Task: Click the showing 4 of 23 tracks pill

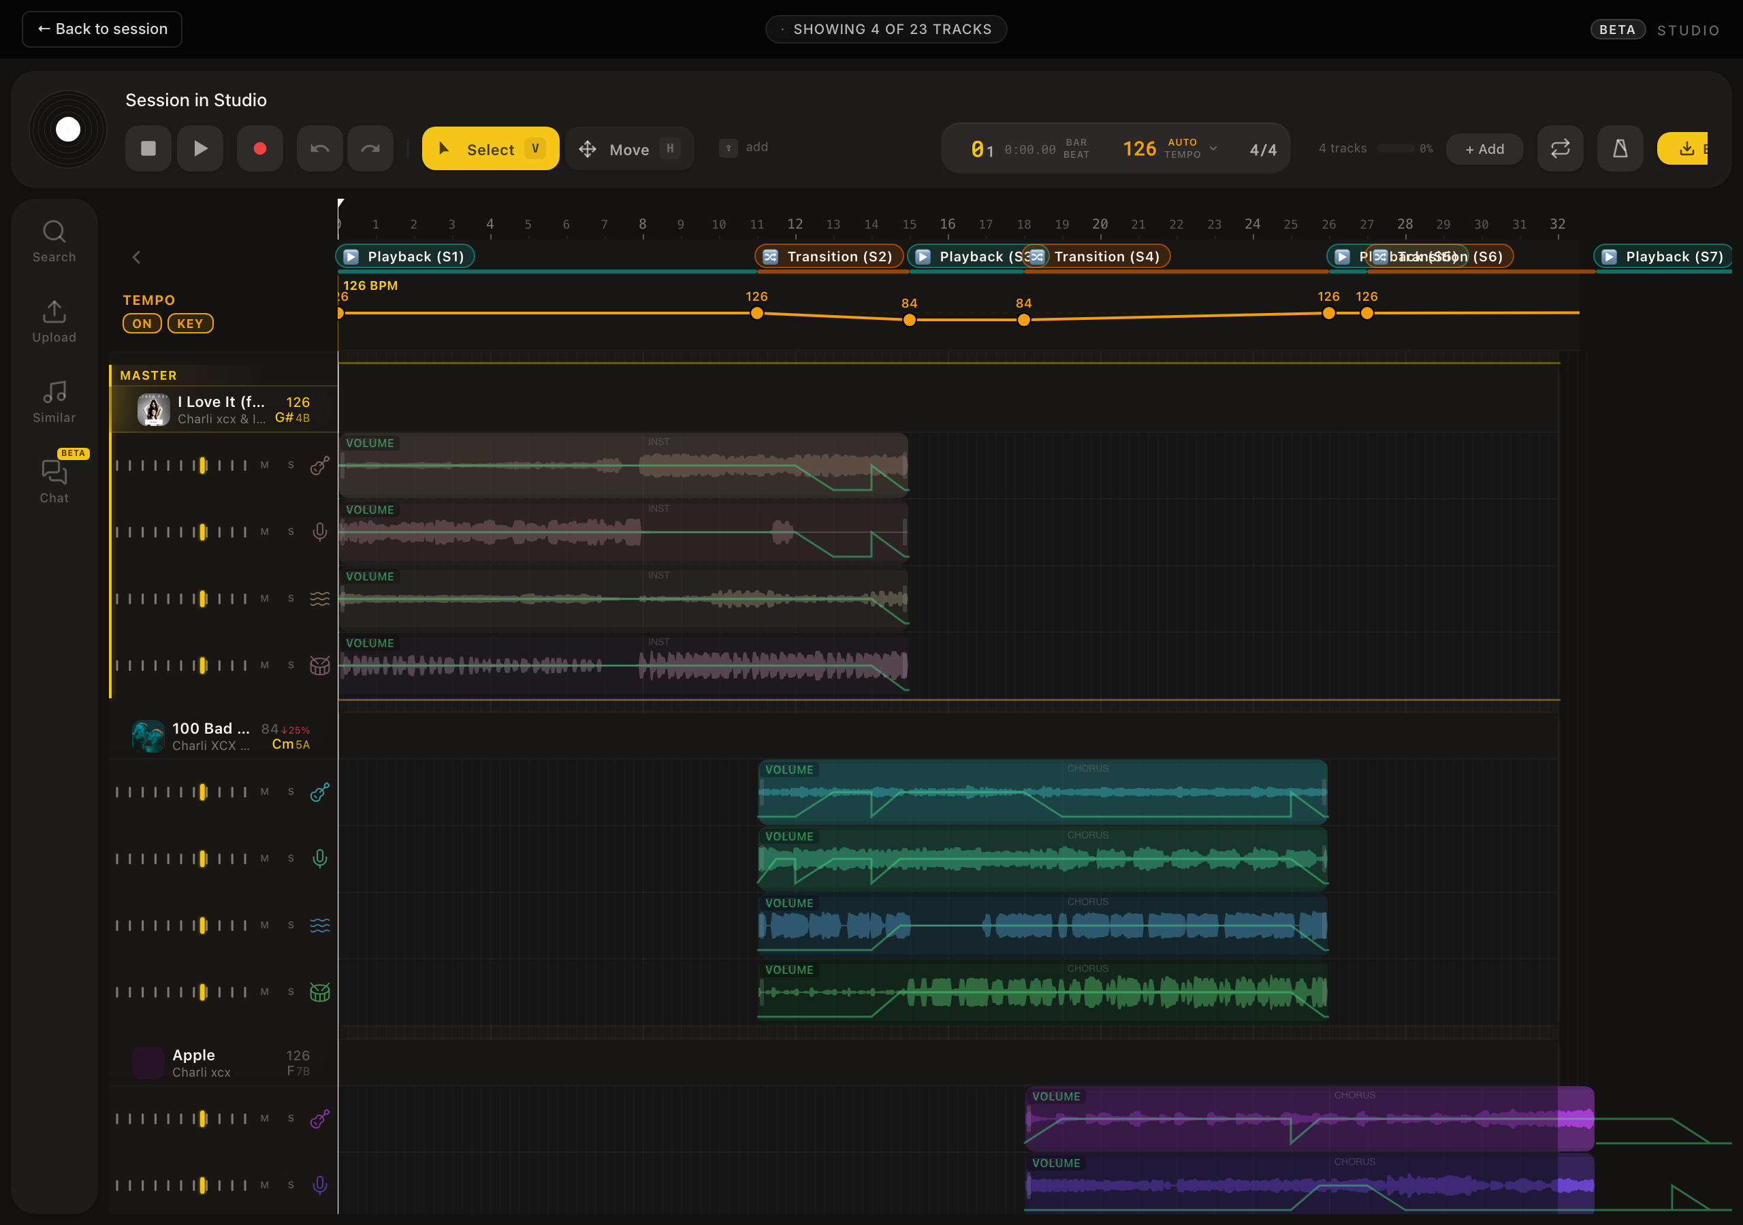Action: (x=886, y=29)
